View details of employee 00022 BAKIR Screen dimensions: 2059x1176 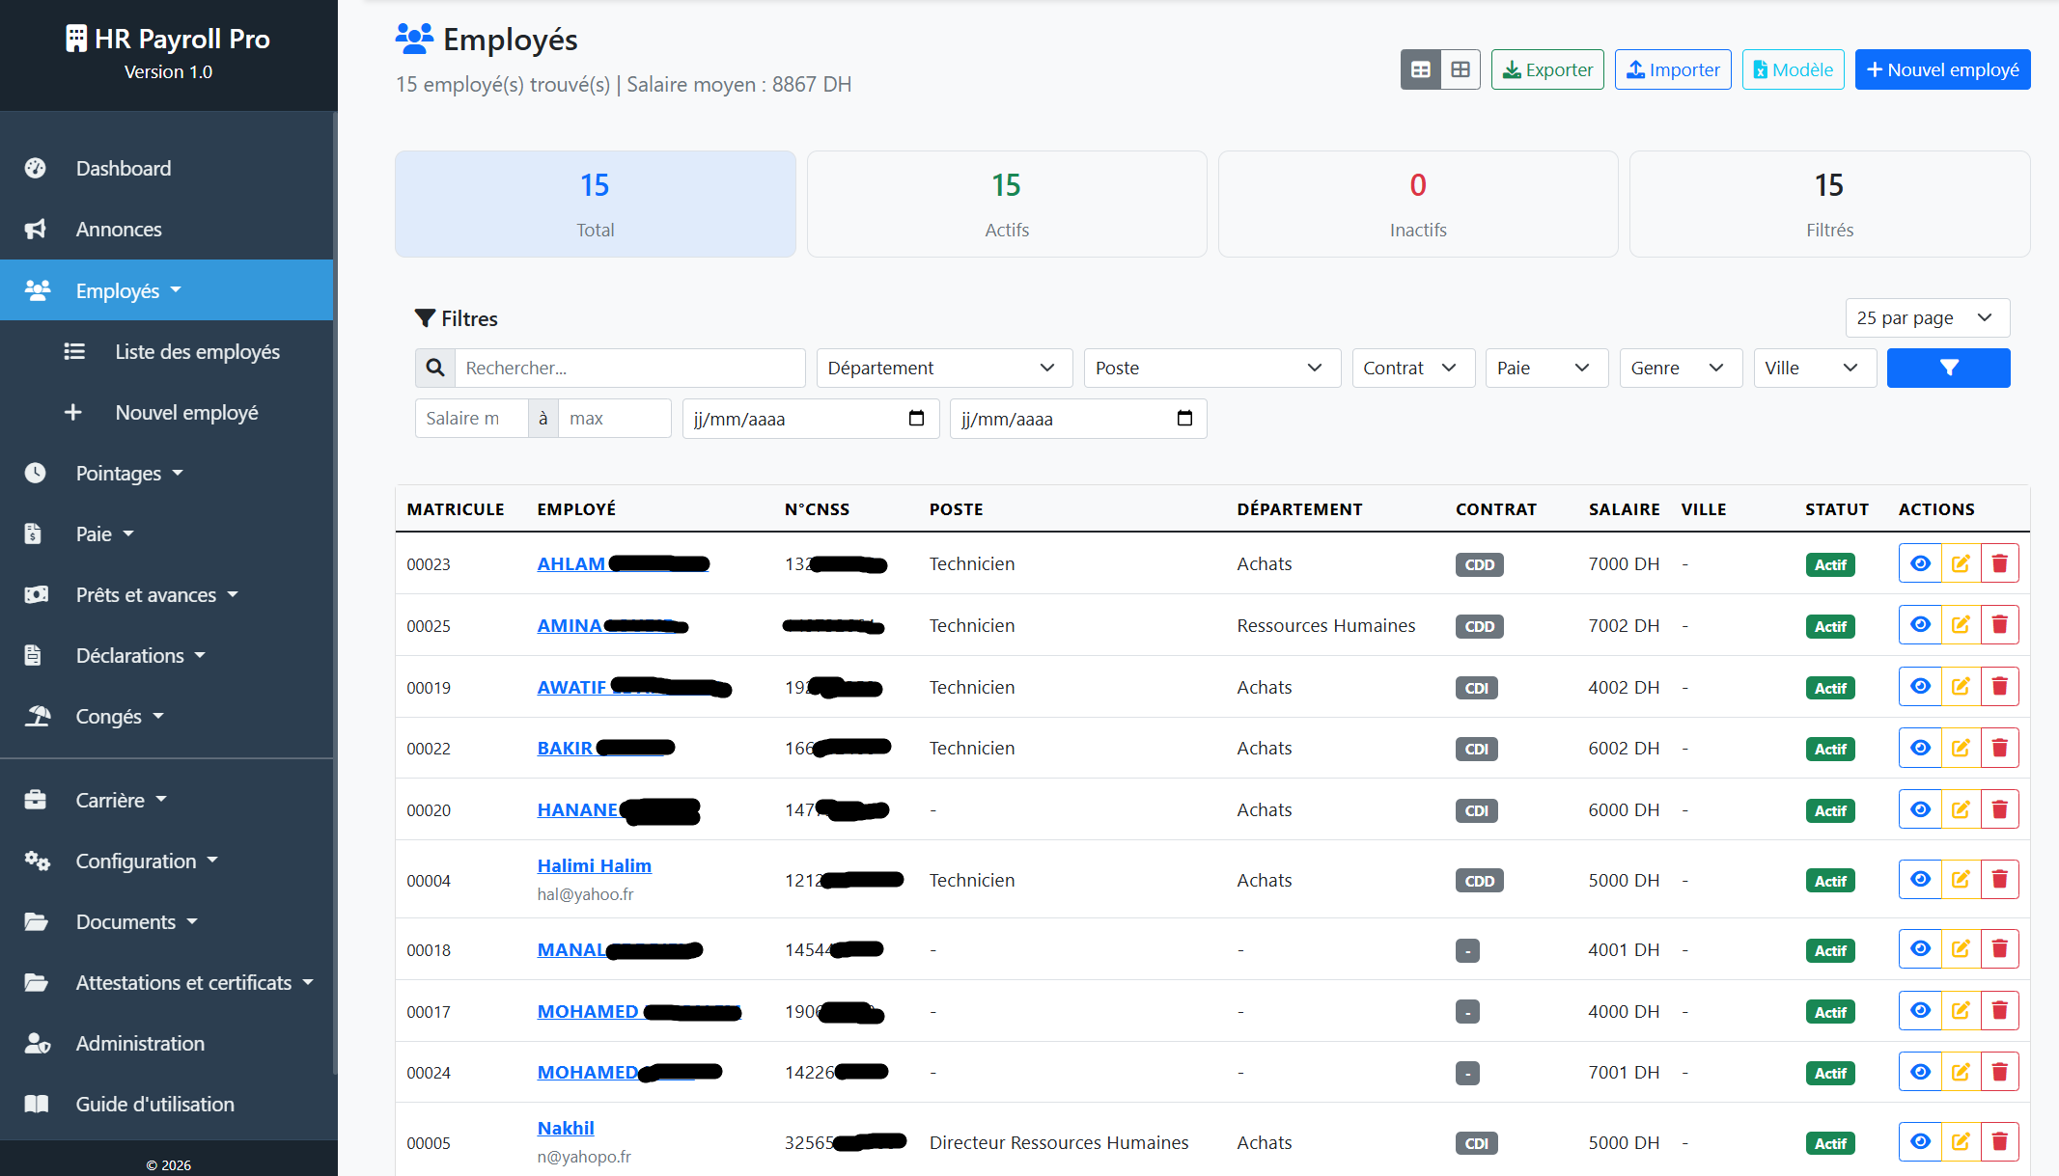pos(1920,748)
